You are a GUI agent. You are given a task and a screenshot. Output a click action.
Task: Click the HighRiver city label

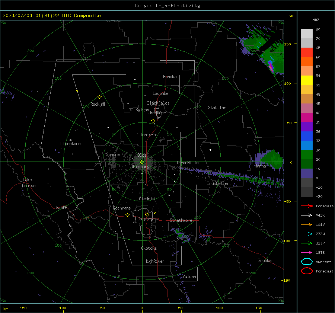coord(154,261)
